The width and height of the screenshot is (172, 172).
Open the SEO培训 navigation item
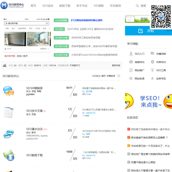tap(48, 6)
